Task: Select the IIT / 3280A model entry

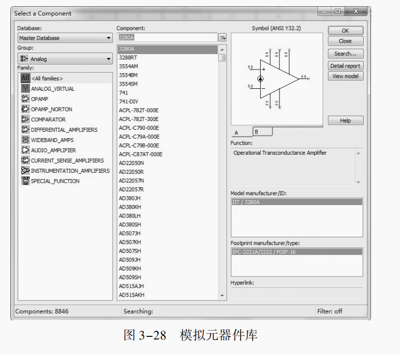Action: click(x=297, y=202)
